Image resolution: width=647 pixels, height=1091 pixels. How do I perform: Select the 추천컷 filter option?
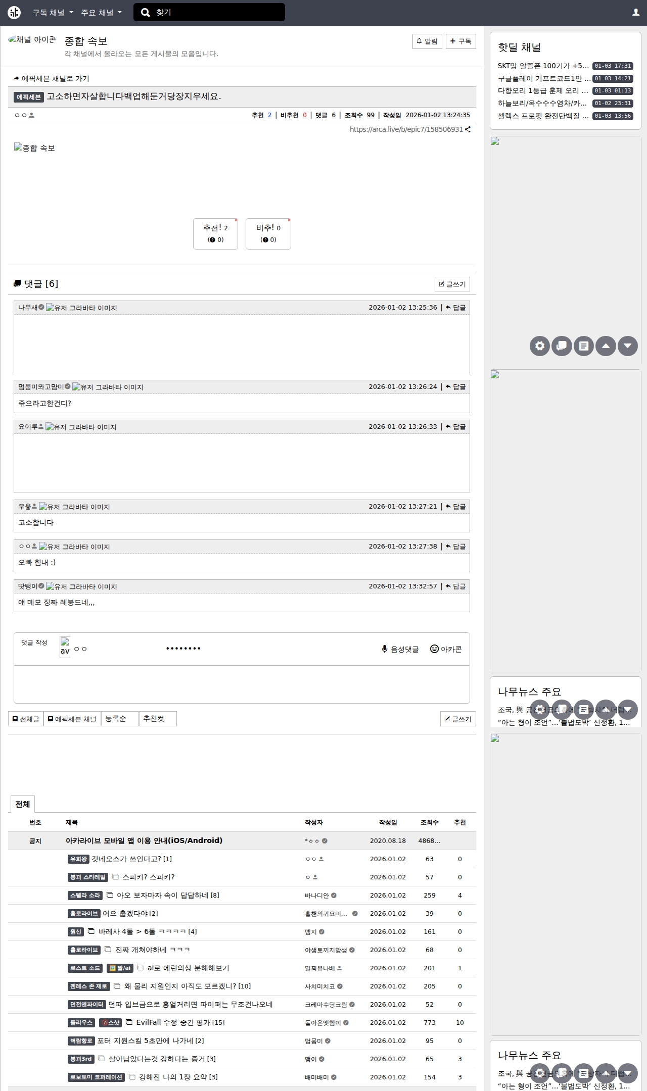pyautogui.click(x=158, y=719)
